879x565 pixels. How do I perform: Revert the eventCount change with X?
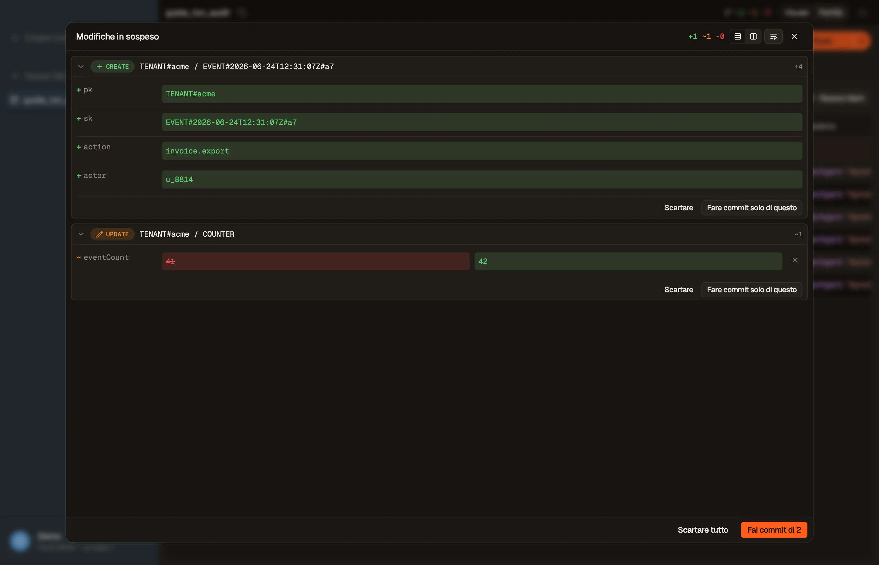(795, 260)
